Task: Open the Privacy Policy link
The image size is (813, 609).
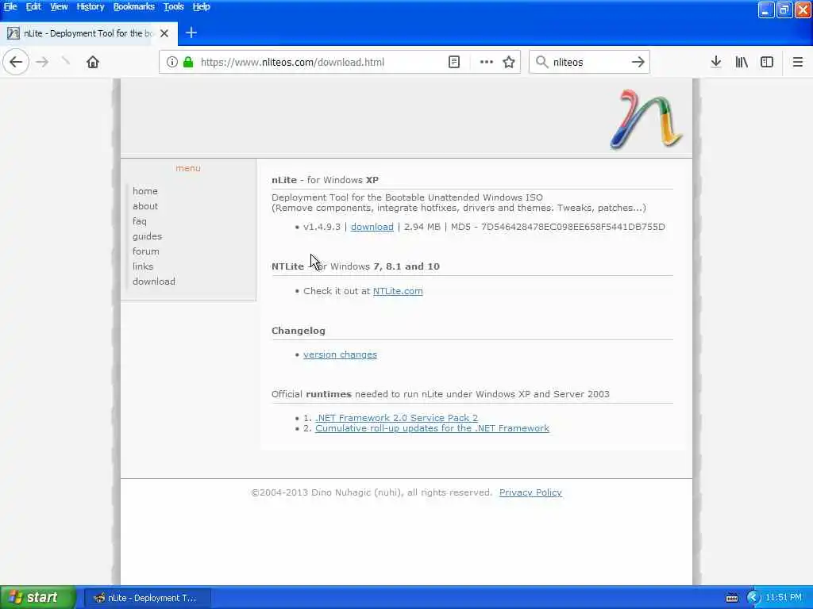Action: (x=530, y=492)
